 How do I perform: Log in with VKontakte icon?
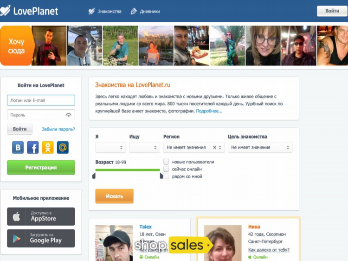tap(18, 148)
